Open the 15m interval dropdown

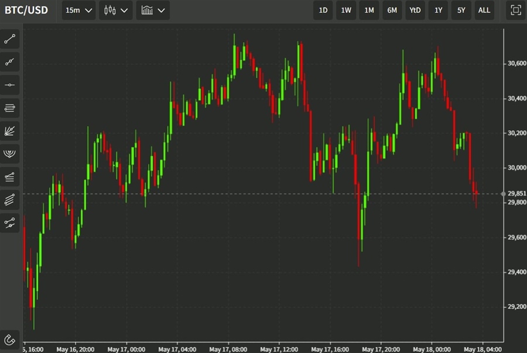[x=79, y=11]
